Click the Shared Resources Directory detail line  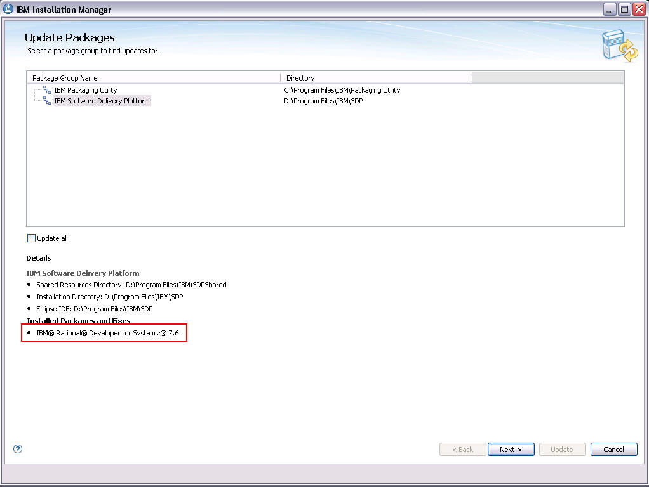(131, 285)
